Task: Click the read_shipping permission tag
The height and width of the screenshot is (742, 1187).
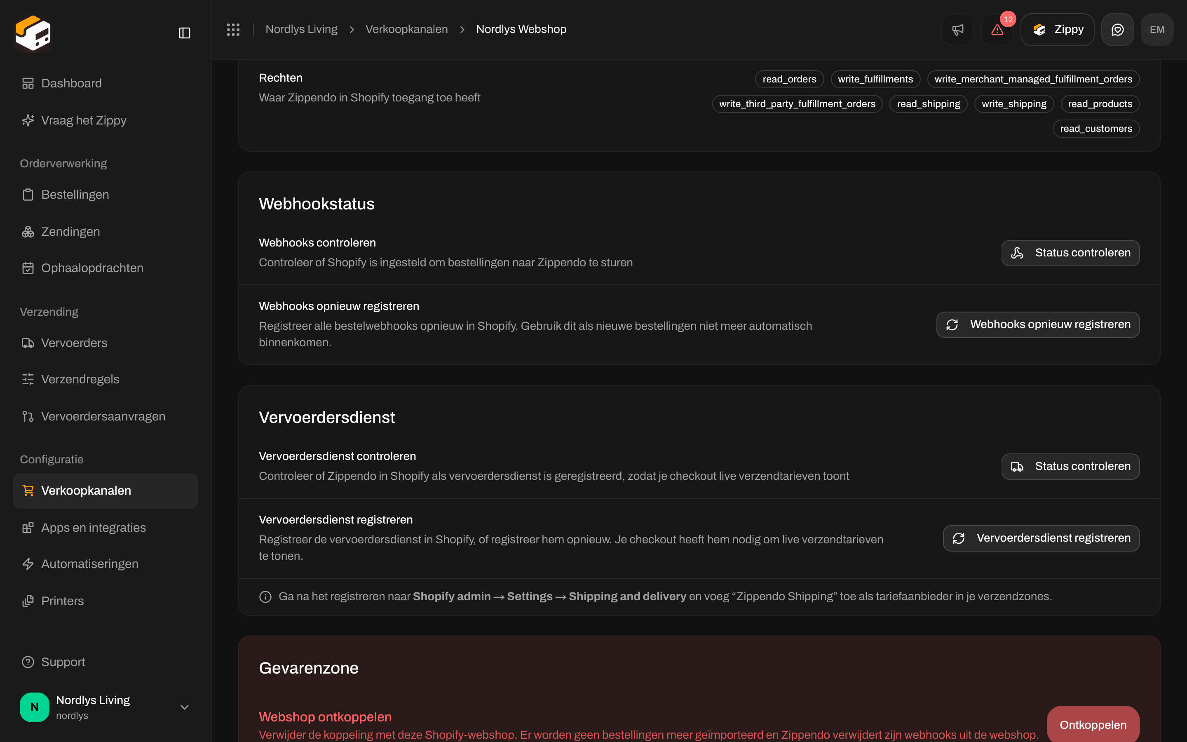Action: 928,104
